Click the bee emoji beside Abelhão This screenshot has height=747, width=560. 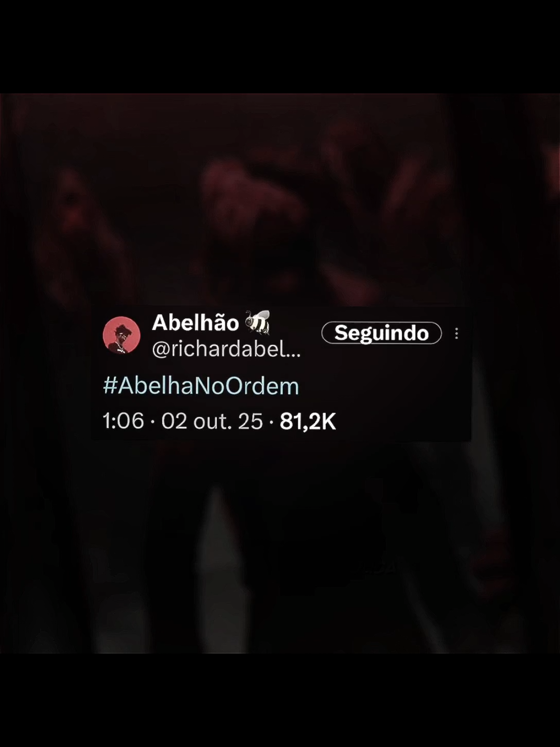(257, 322)
